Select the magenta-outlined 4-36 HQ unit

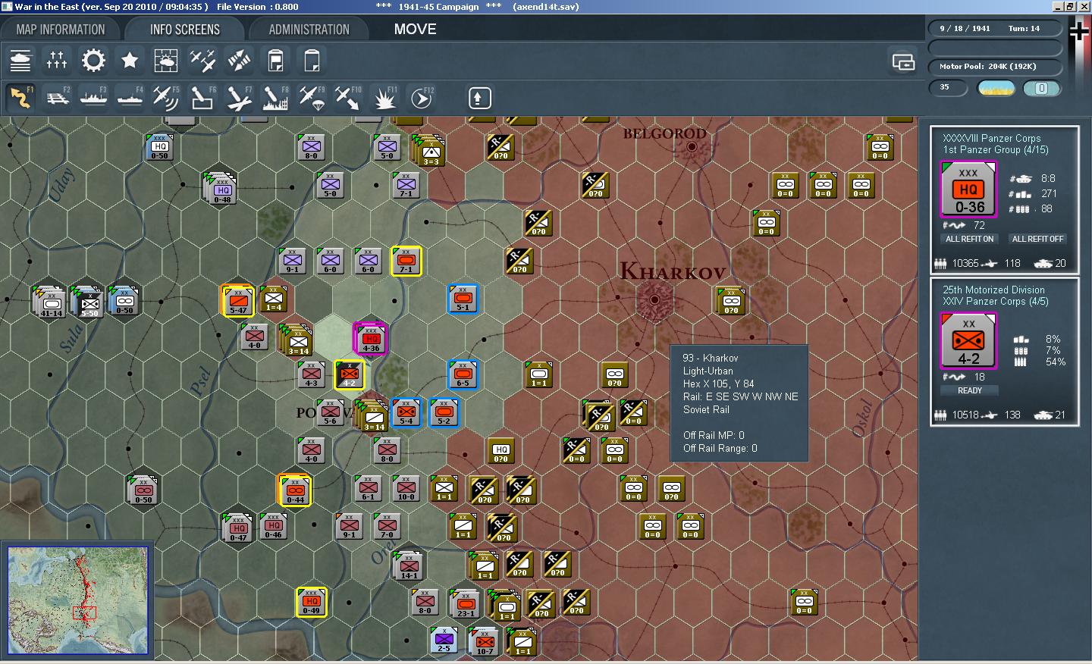[371, 338]
